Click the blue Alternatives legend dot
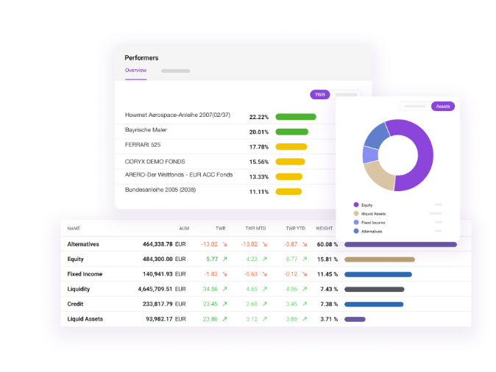Viewport: 496px width, 372px height. pyautogui.click(x=356, y=231)
